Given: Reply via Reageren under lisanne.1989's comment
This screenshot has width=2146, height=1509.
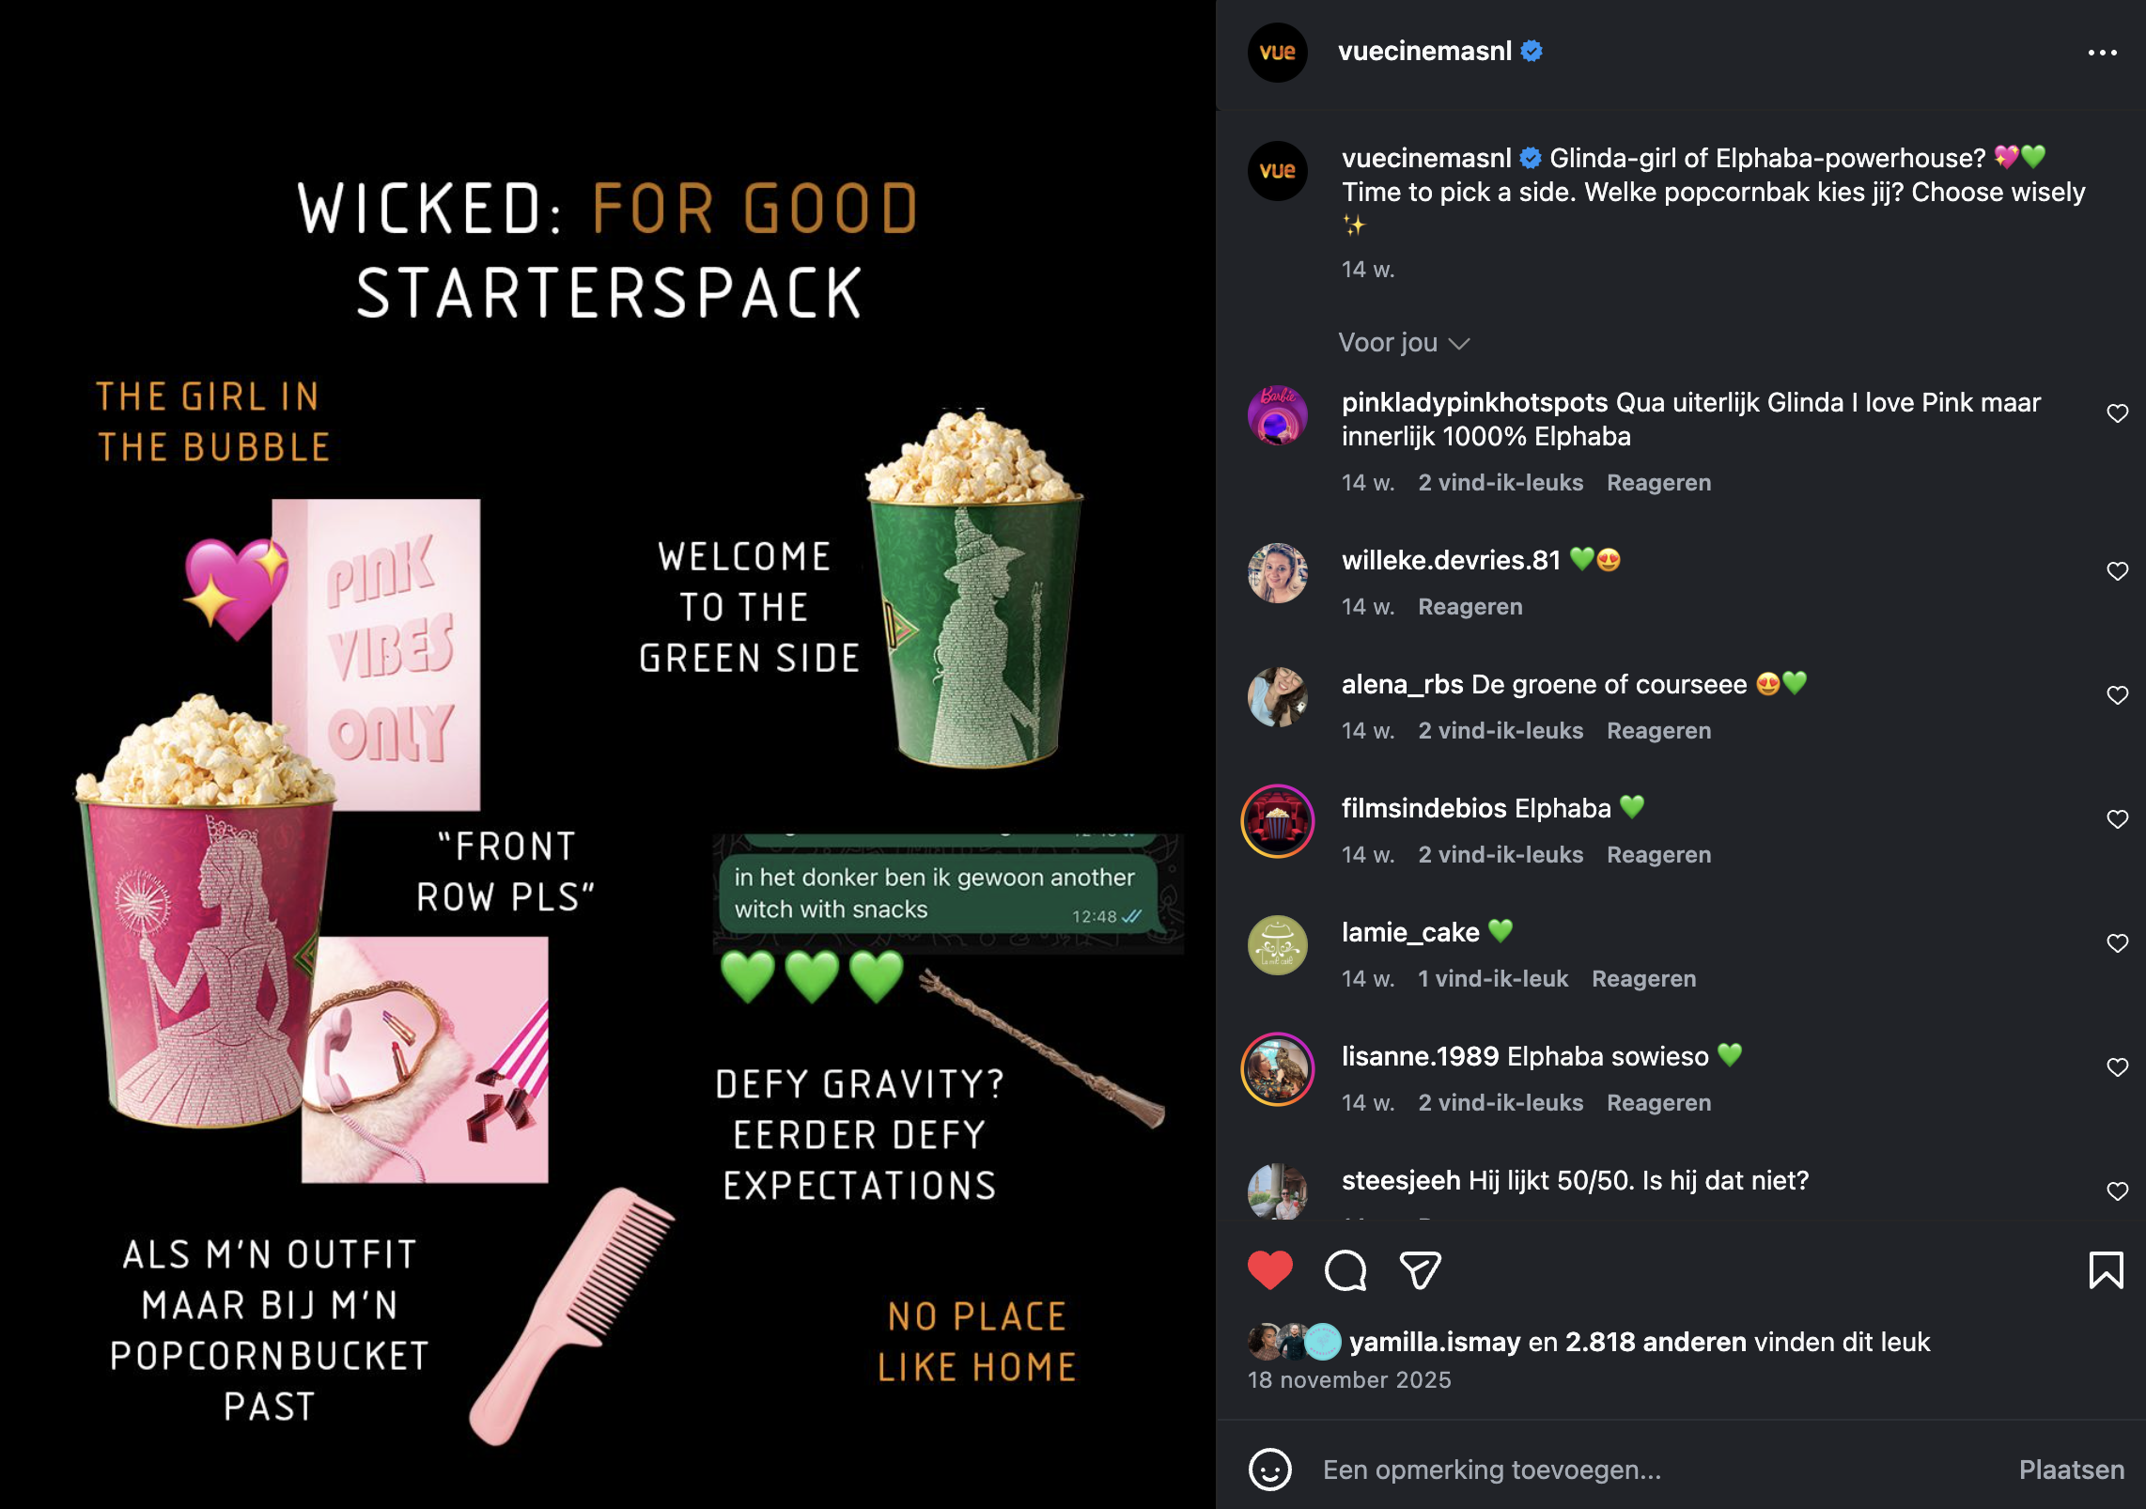Looking at the screenshot, I should click(1658, 1103).
